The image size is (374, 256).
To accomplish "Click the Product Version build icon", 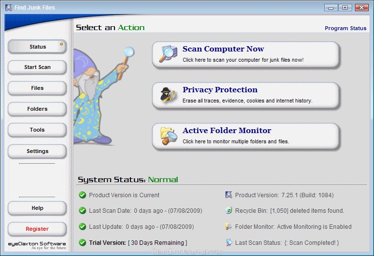I will [229, 195].
